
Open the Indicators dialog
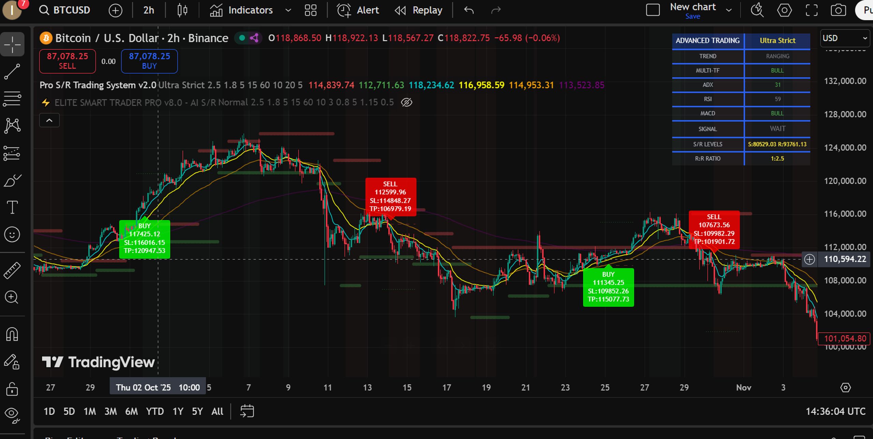coord(241,10)
